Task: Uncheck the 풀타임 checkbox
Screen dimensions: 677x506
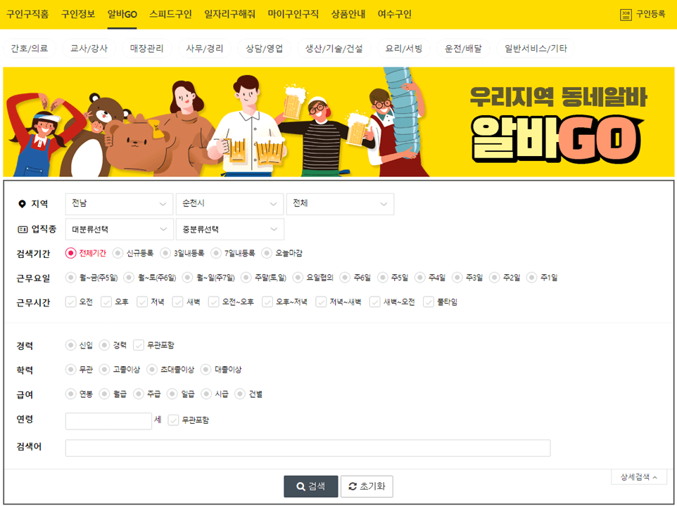Action: click(x=429, y=303)
